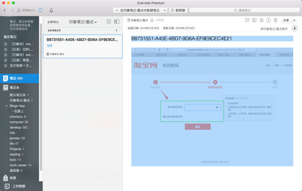The image size is (302, 191).
Task: Open work career 14 notebook
Action: (21, 165)
